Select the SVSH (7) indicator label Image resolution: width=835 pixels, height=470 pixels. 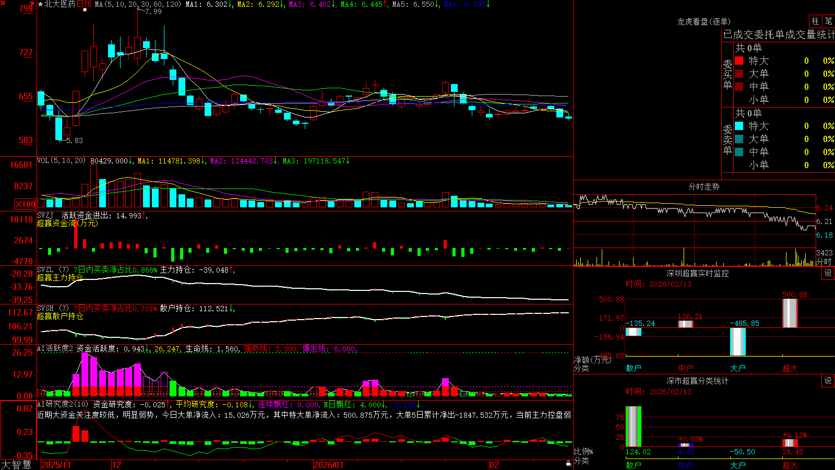pyautogui.click(x=53, y=309)
